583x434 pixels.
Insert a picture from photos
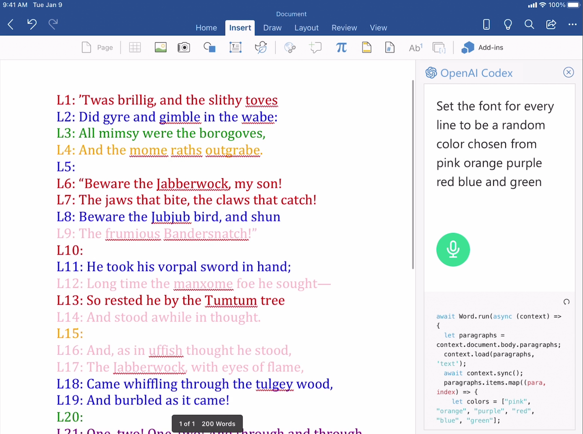click(161, 48)
